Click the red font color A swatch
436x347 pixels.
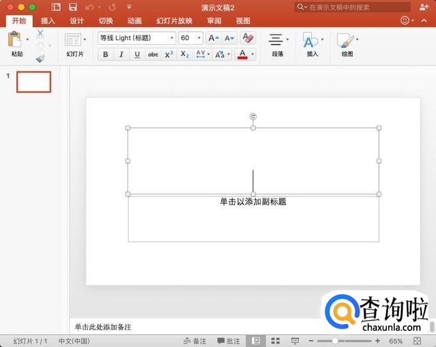pos(242,54)
